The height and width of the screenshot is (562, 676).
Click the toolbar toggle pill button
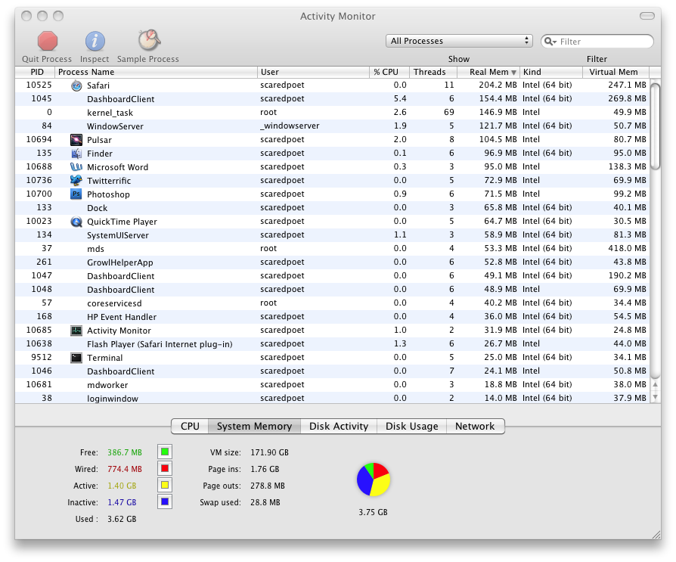[647, 16]
